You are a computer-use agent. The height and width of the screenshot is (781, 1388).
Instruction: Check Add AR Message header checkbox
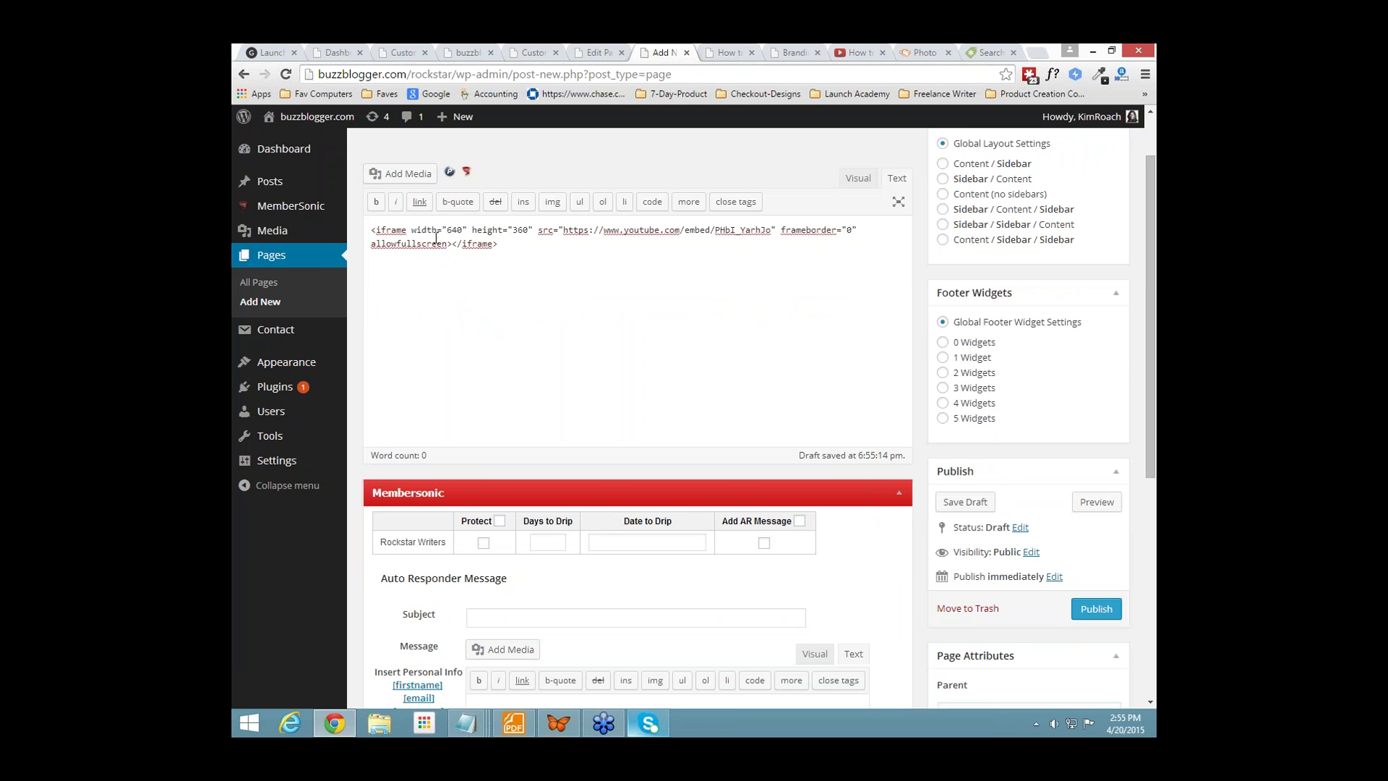[799, 520]
